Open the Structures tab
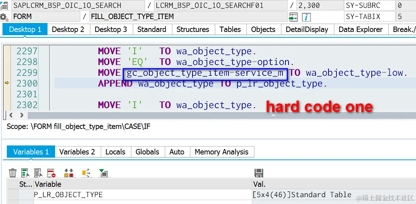Viewport: 416px width, 204px height. pyautogui.click(x=193, y=29)
